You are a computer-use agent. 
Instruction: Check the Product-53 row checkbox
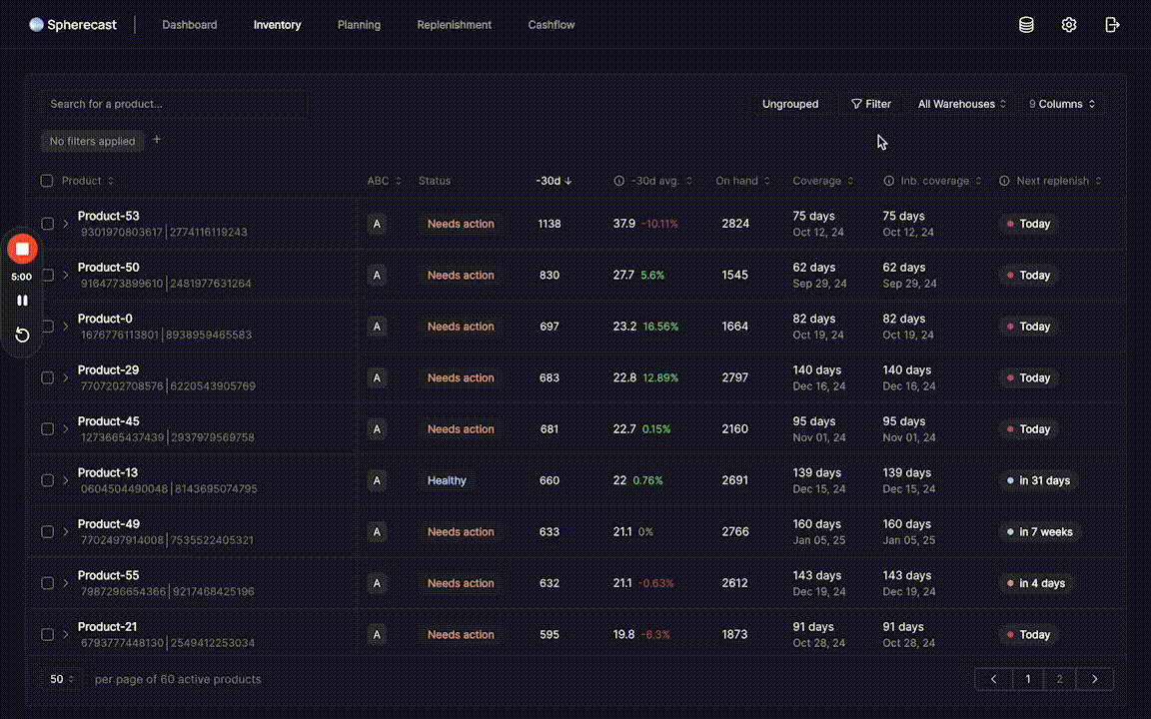[47, 224]
